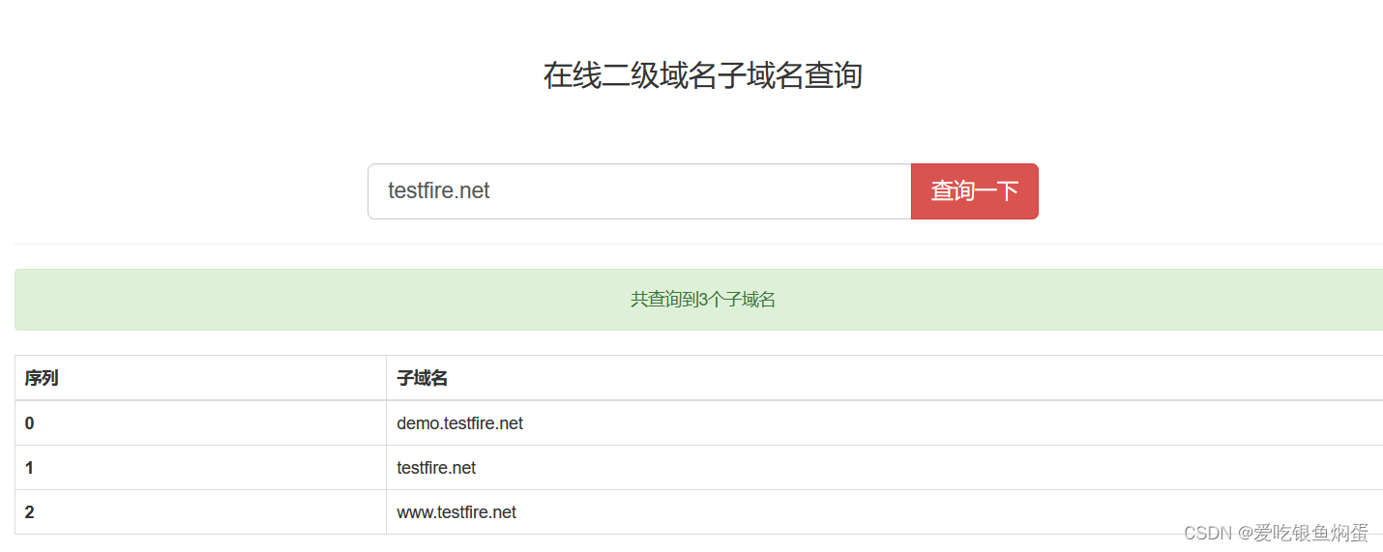
Task: Click the 子域名 column header
Action: tap(422, 378)
